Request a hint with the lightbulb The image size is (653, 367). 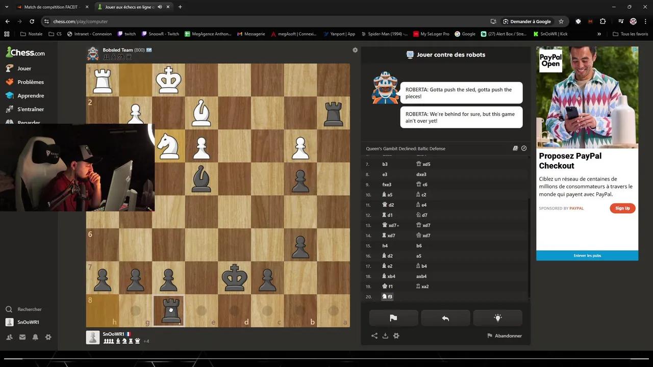(x=497, y=318)
